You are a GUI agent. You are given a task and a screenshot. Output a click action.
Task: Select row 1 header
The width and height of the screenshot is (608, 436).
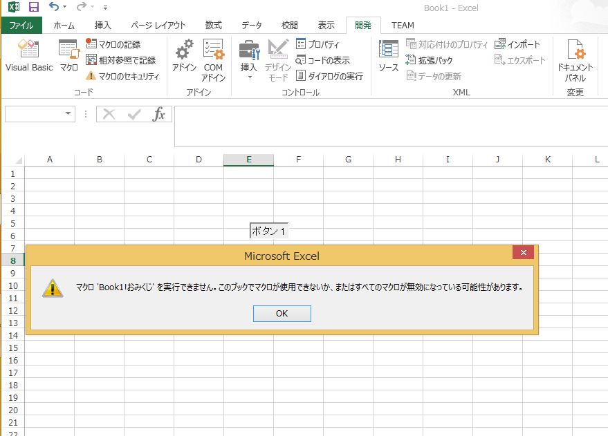click(12, 173)
